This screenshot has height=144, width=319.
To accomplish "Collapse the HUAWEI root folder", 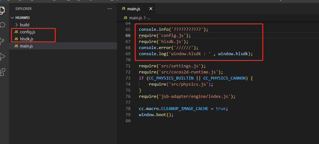I will click(63, 18).
